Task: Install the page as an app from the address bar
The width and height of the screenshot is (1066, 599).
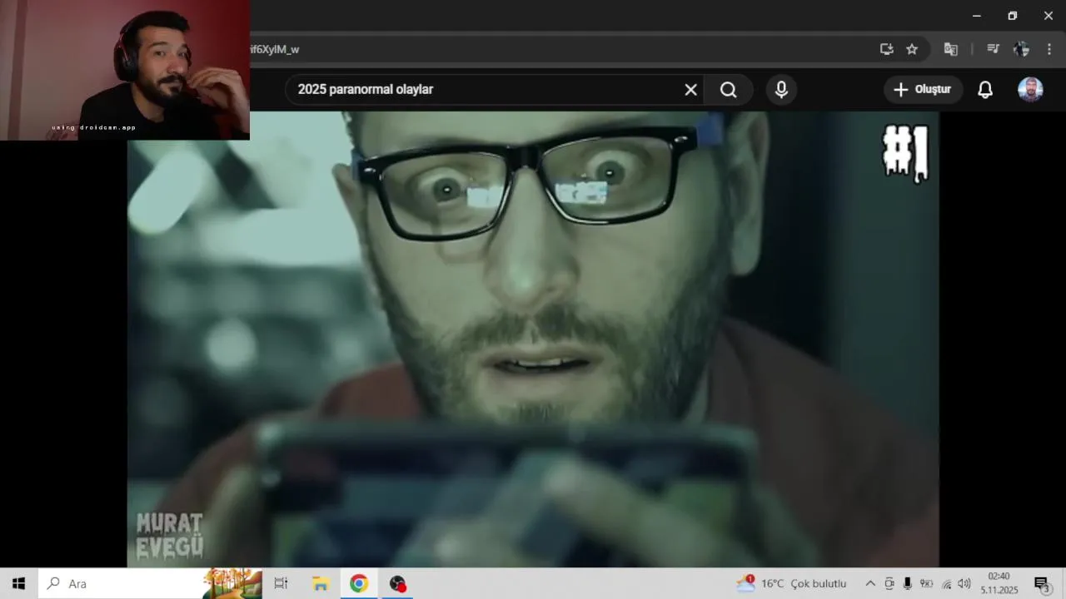Action: (x=887, y=49)
